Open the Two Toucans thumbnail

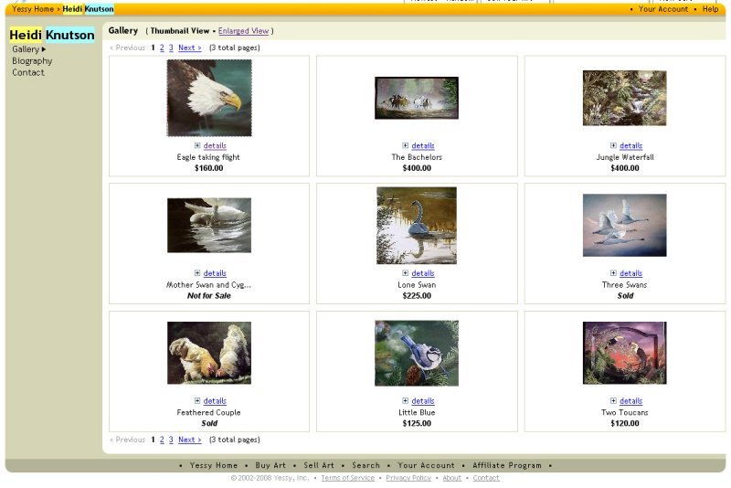point(625,353)
